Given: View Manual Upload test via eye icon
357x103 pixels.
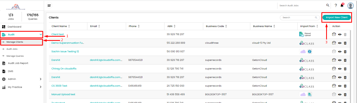Looking at the screenshot, I should tap(340, 94).
